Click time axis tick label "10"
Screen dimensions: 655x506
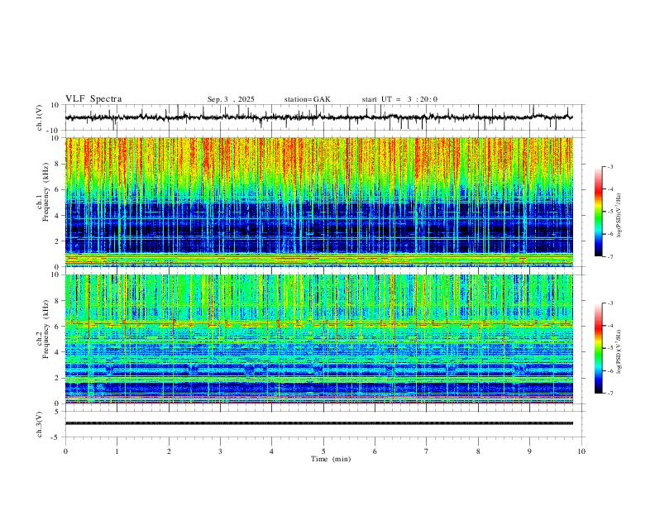pos(581,451)
